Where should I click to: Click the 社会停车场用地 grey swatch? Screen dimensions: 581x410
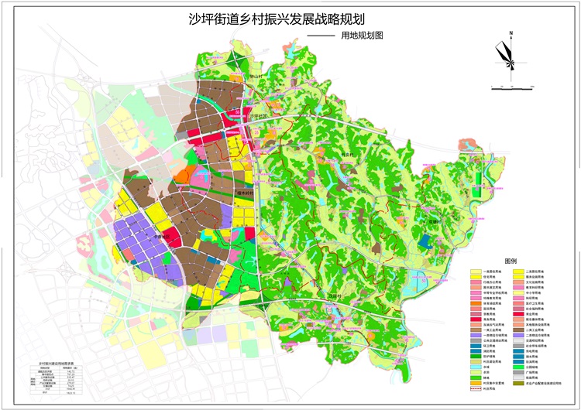tap(518, 346)
